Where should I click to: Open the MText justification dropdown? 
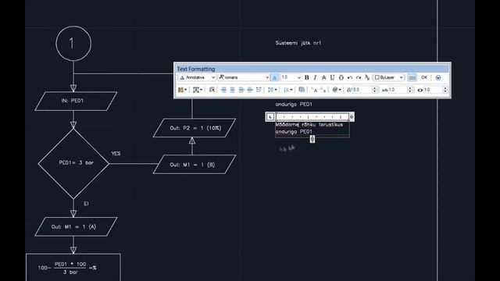pos(198,90)
